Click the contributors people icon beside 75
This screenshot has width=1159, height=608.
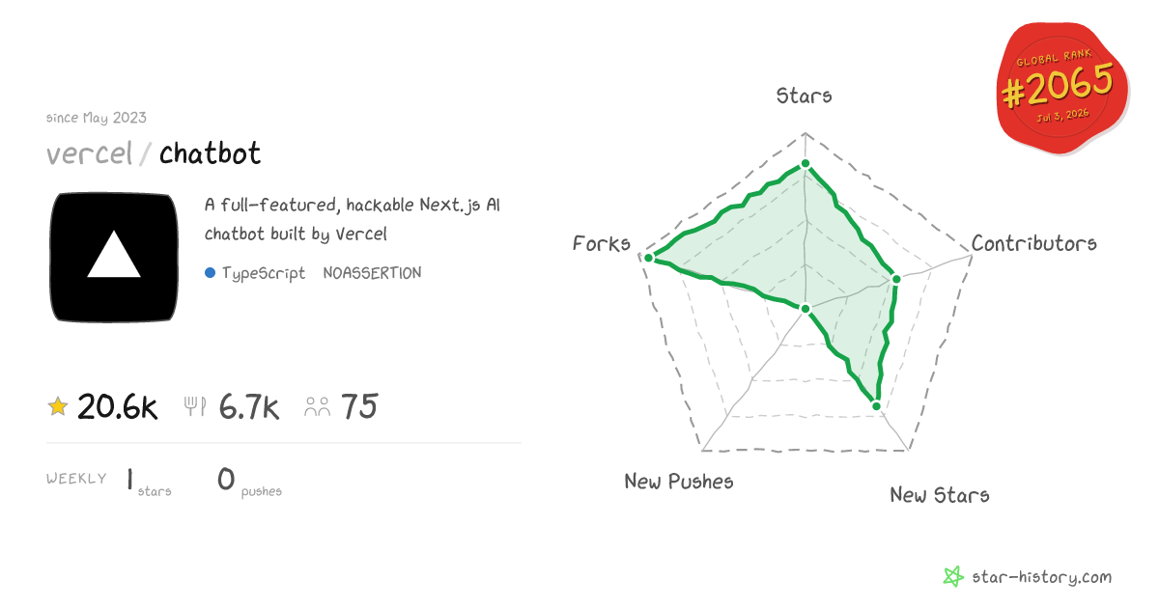click(x=318, y=407)
